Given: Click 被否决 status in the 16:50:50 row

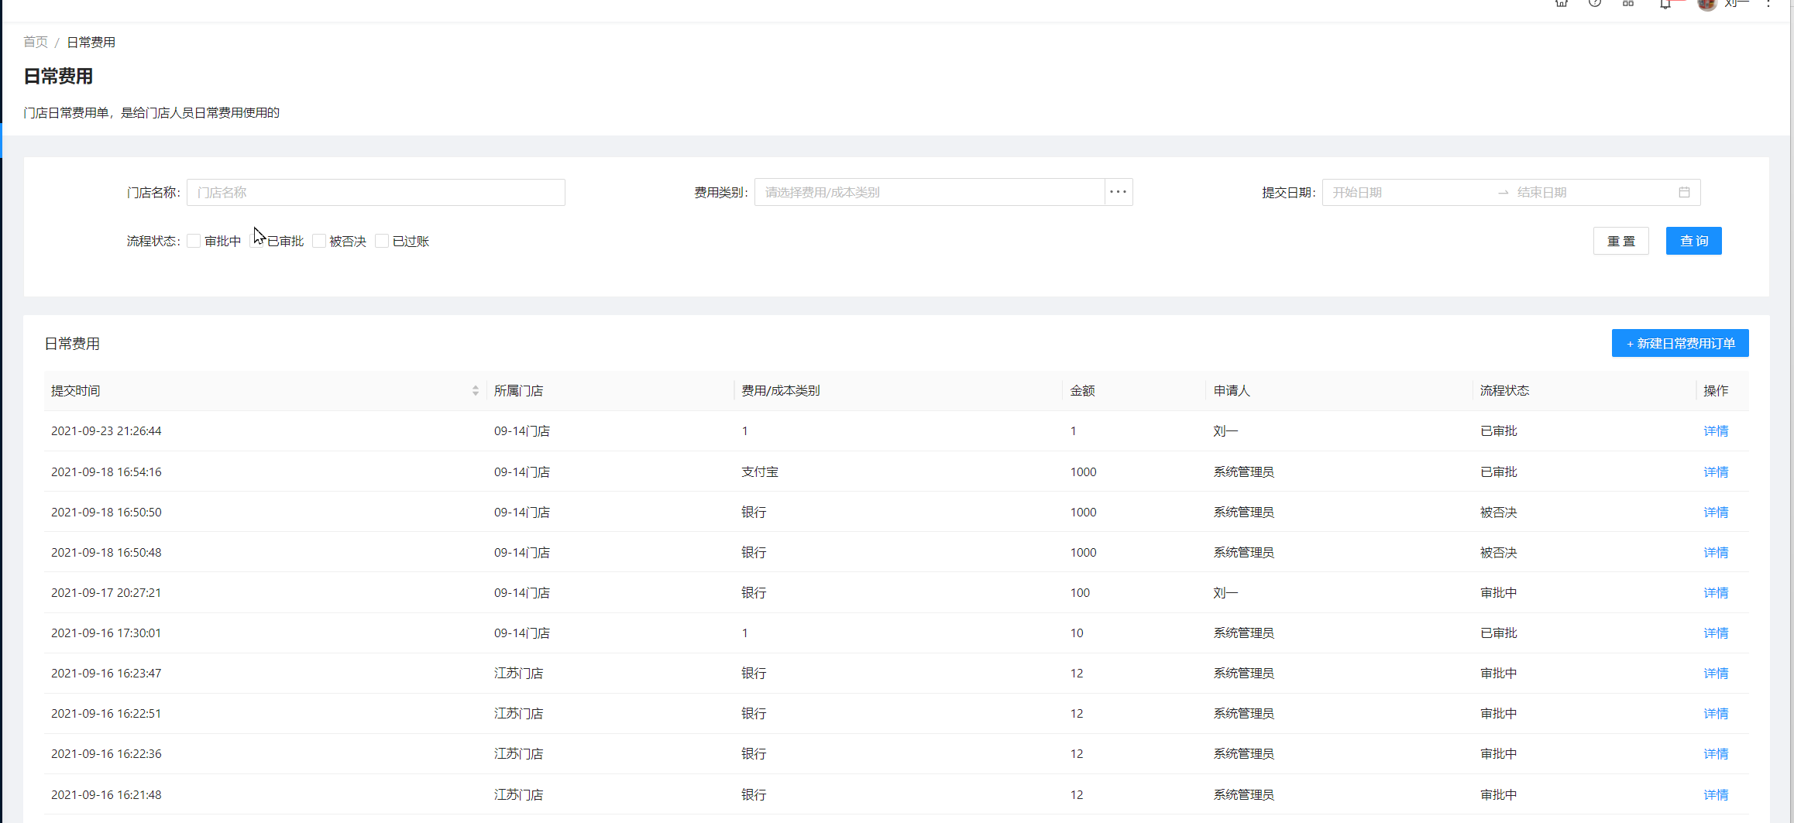Looking at the screenshot, I should coord(1498,512).
